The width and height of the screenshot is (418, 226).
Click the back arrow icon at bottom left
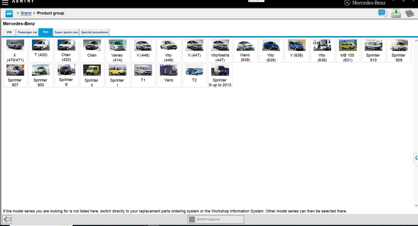pos(7,219)
